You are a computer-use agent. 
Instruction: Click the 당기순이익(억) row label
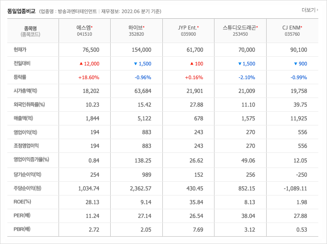click(27, 174)
